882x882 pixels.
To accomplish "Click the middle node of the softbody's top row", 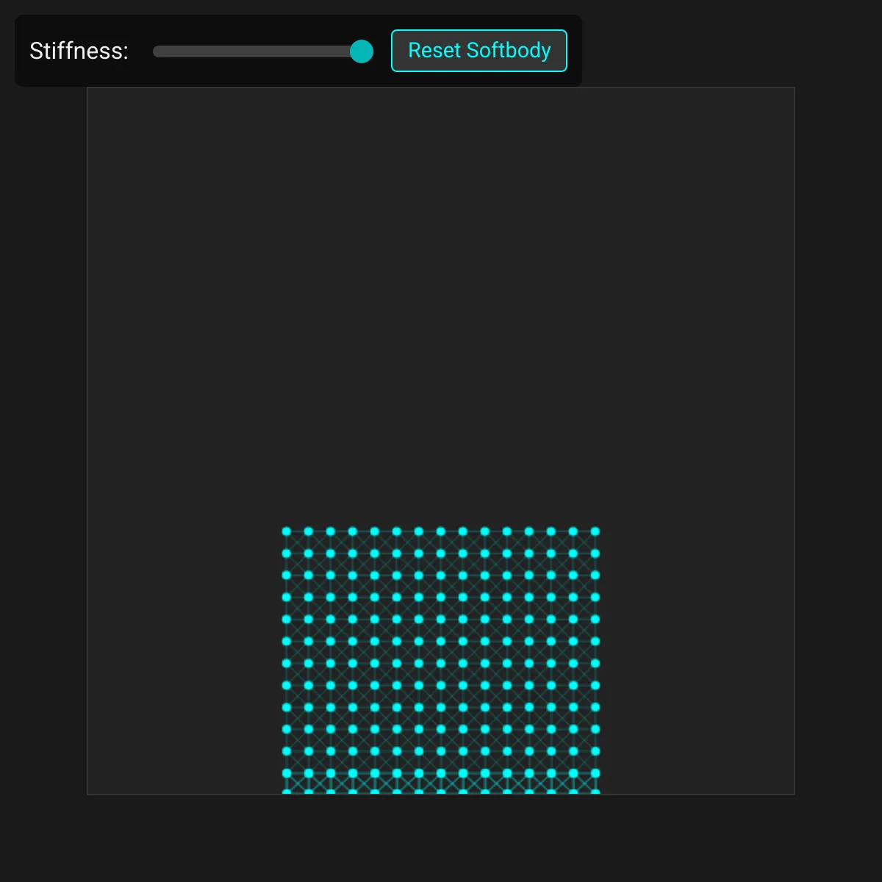I will pos(441,531).
